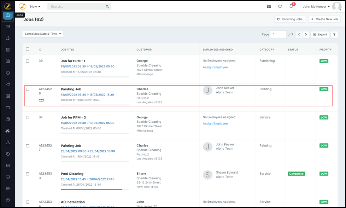Open notifications bell with 4 badge

pos(291,6)
